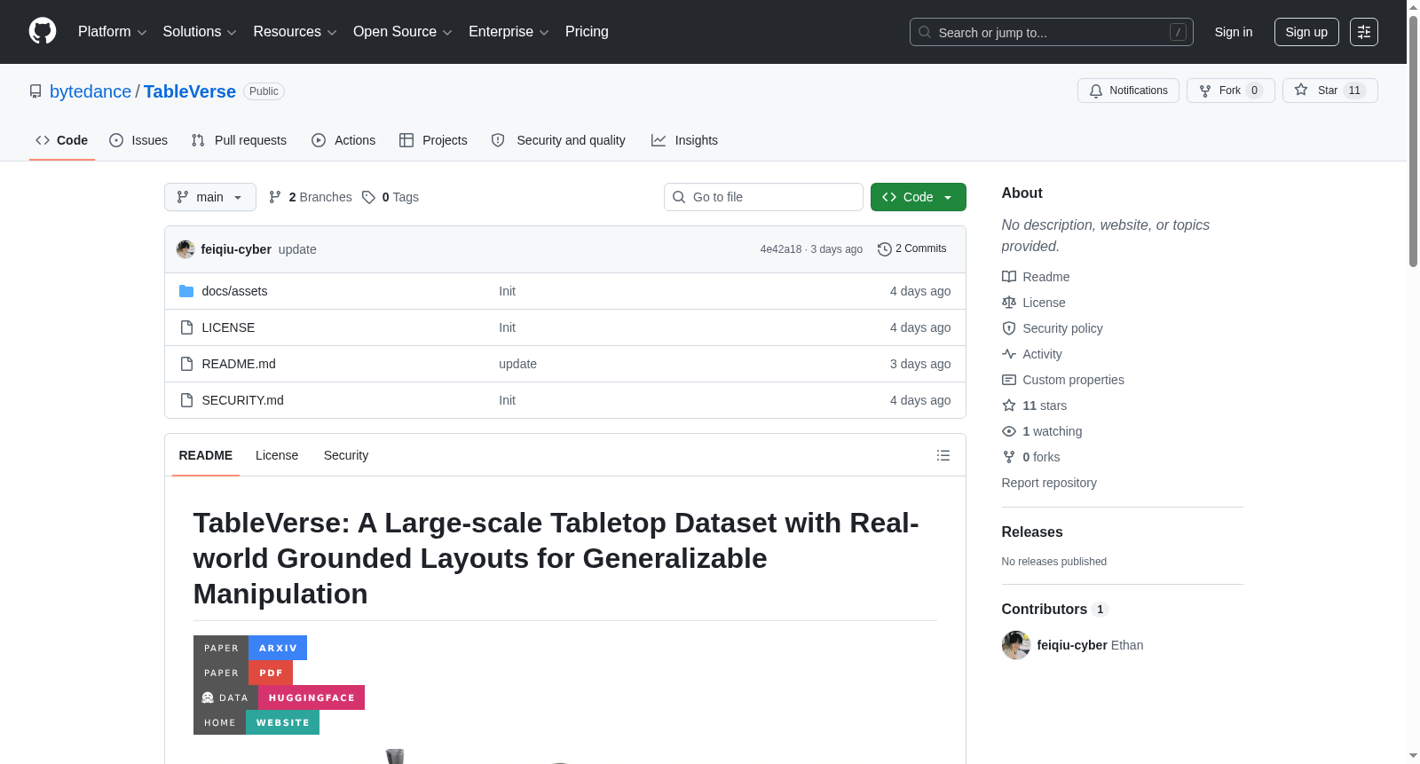Open the bytedance owner profile link

[91, 91]
